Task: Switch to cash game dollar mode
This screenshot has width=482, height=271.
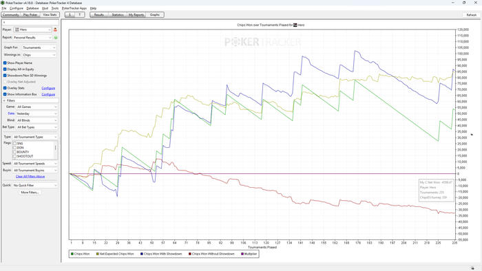Action: tap(70, 14)
